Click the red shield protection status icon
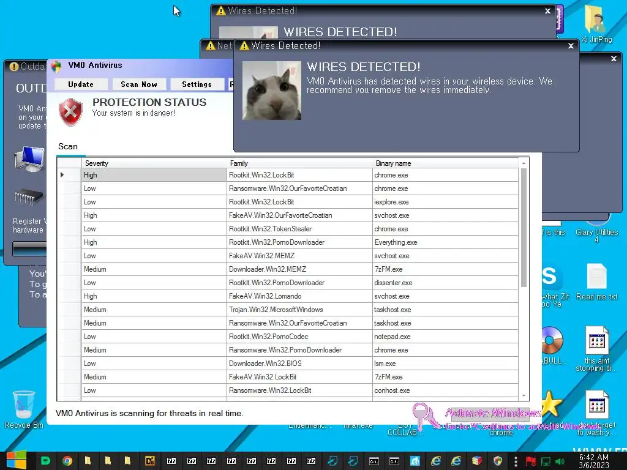The height and width of the screenshot is (470, 627). 71,112
